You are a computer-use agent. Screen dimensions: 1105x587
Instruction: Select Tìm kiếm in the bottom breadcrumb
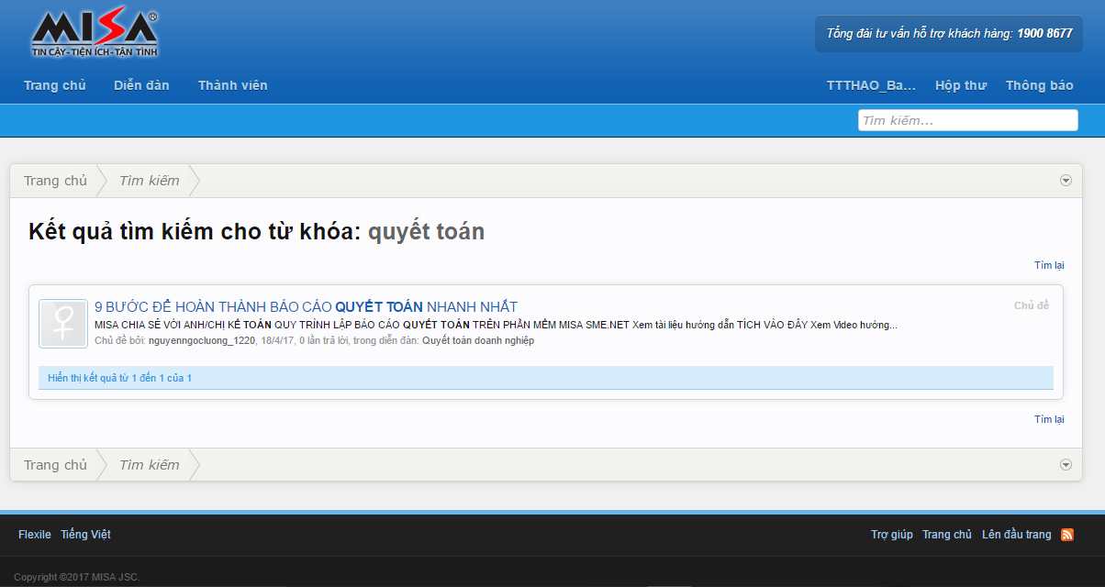click(x=149, y=465)
